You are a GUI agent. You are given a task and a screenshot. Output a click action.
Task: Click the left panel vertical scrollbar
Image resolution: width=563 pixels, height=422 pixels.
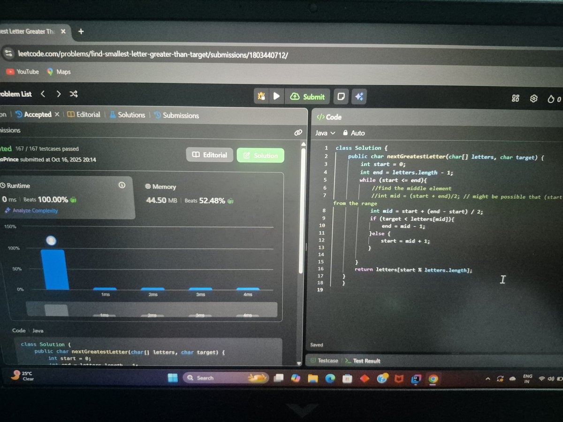coord(302,211)
